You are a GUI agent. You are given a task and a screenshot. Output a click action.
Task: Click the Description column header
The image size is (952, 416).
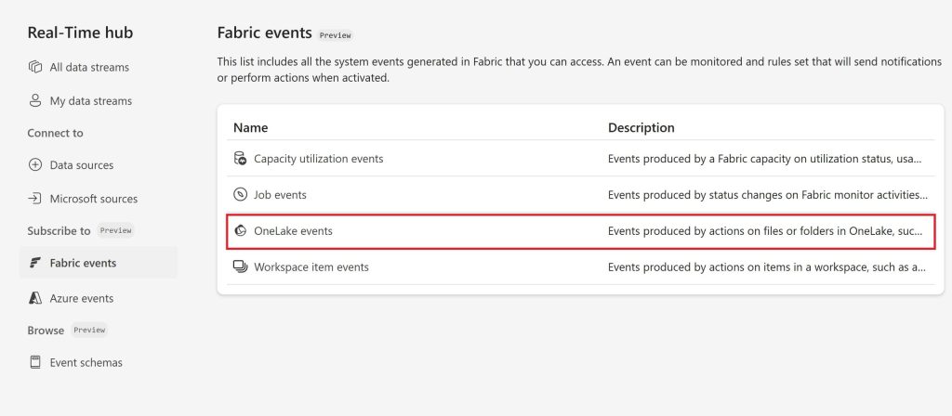point(641,128)
